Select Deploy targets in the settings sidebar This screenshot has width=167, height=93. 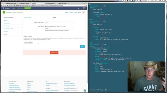tap(7, 26)
